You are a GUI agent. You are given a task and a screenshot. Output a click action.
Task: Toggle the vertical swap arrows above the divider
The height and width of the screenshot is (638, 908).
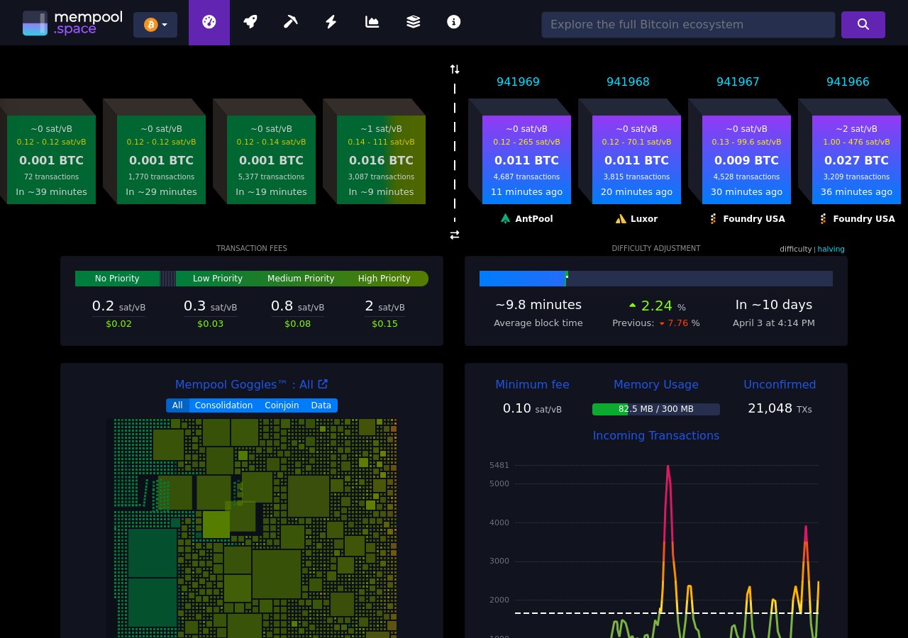click(x=455, y=69)
